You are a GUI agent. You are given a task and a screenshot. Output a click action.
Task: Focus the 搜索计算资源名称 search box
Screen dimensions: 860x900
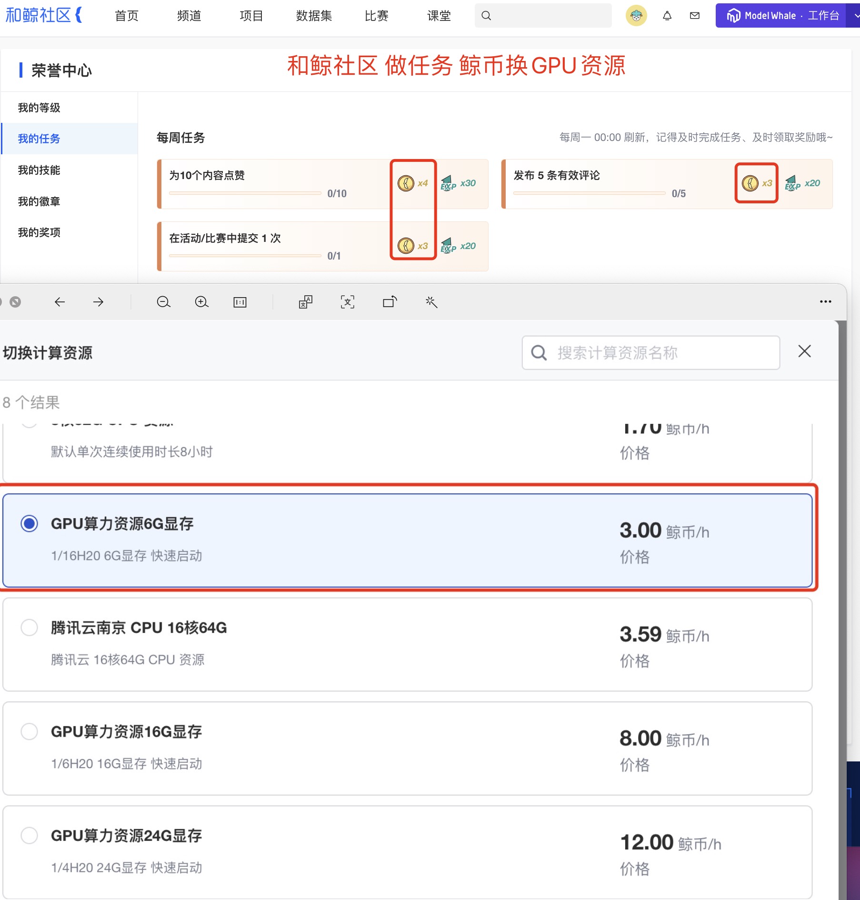(x=650, y=353)
